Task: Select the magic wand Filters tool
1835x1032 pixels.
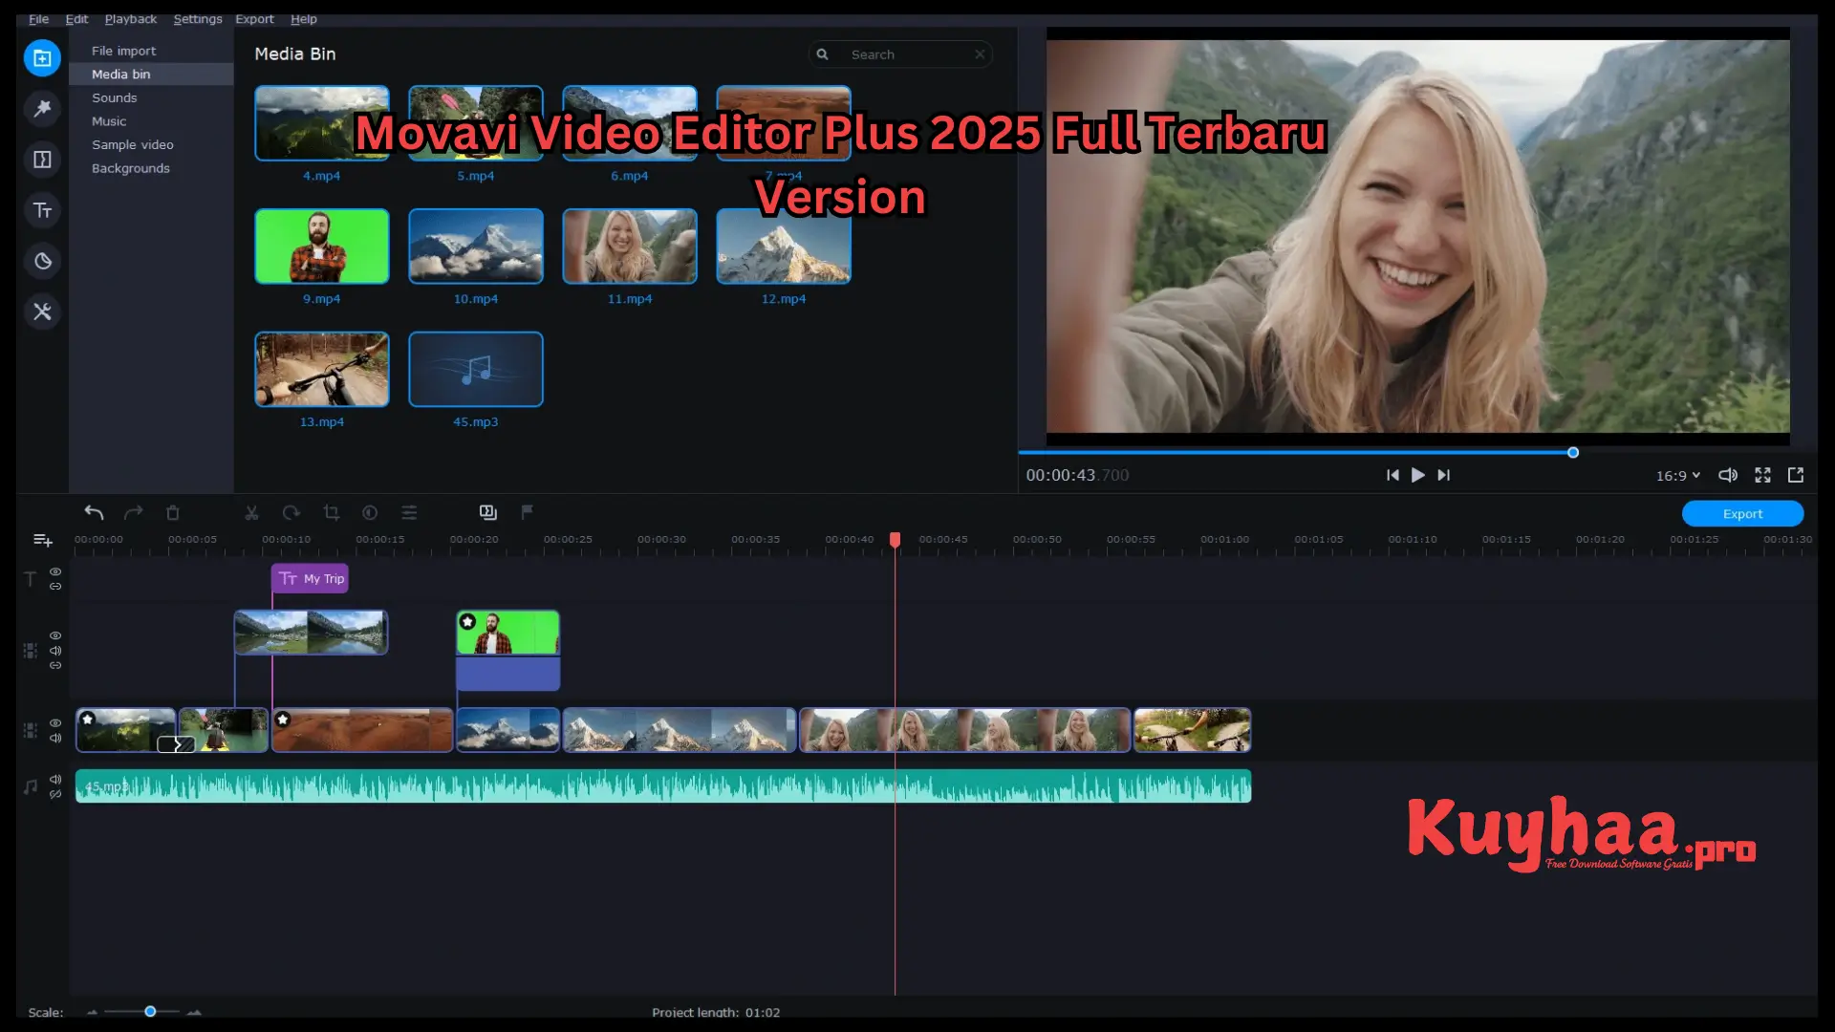Action: pos(42,108)
